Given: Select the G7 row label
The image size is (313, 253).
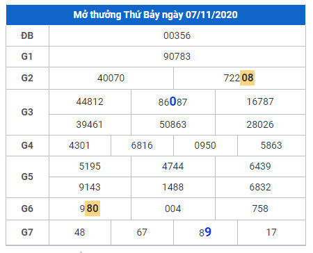Looking at the screenshot, I should (27, 232).
